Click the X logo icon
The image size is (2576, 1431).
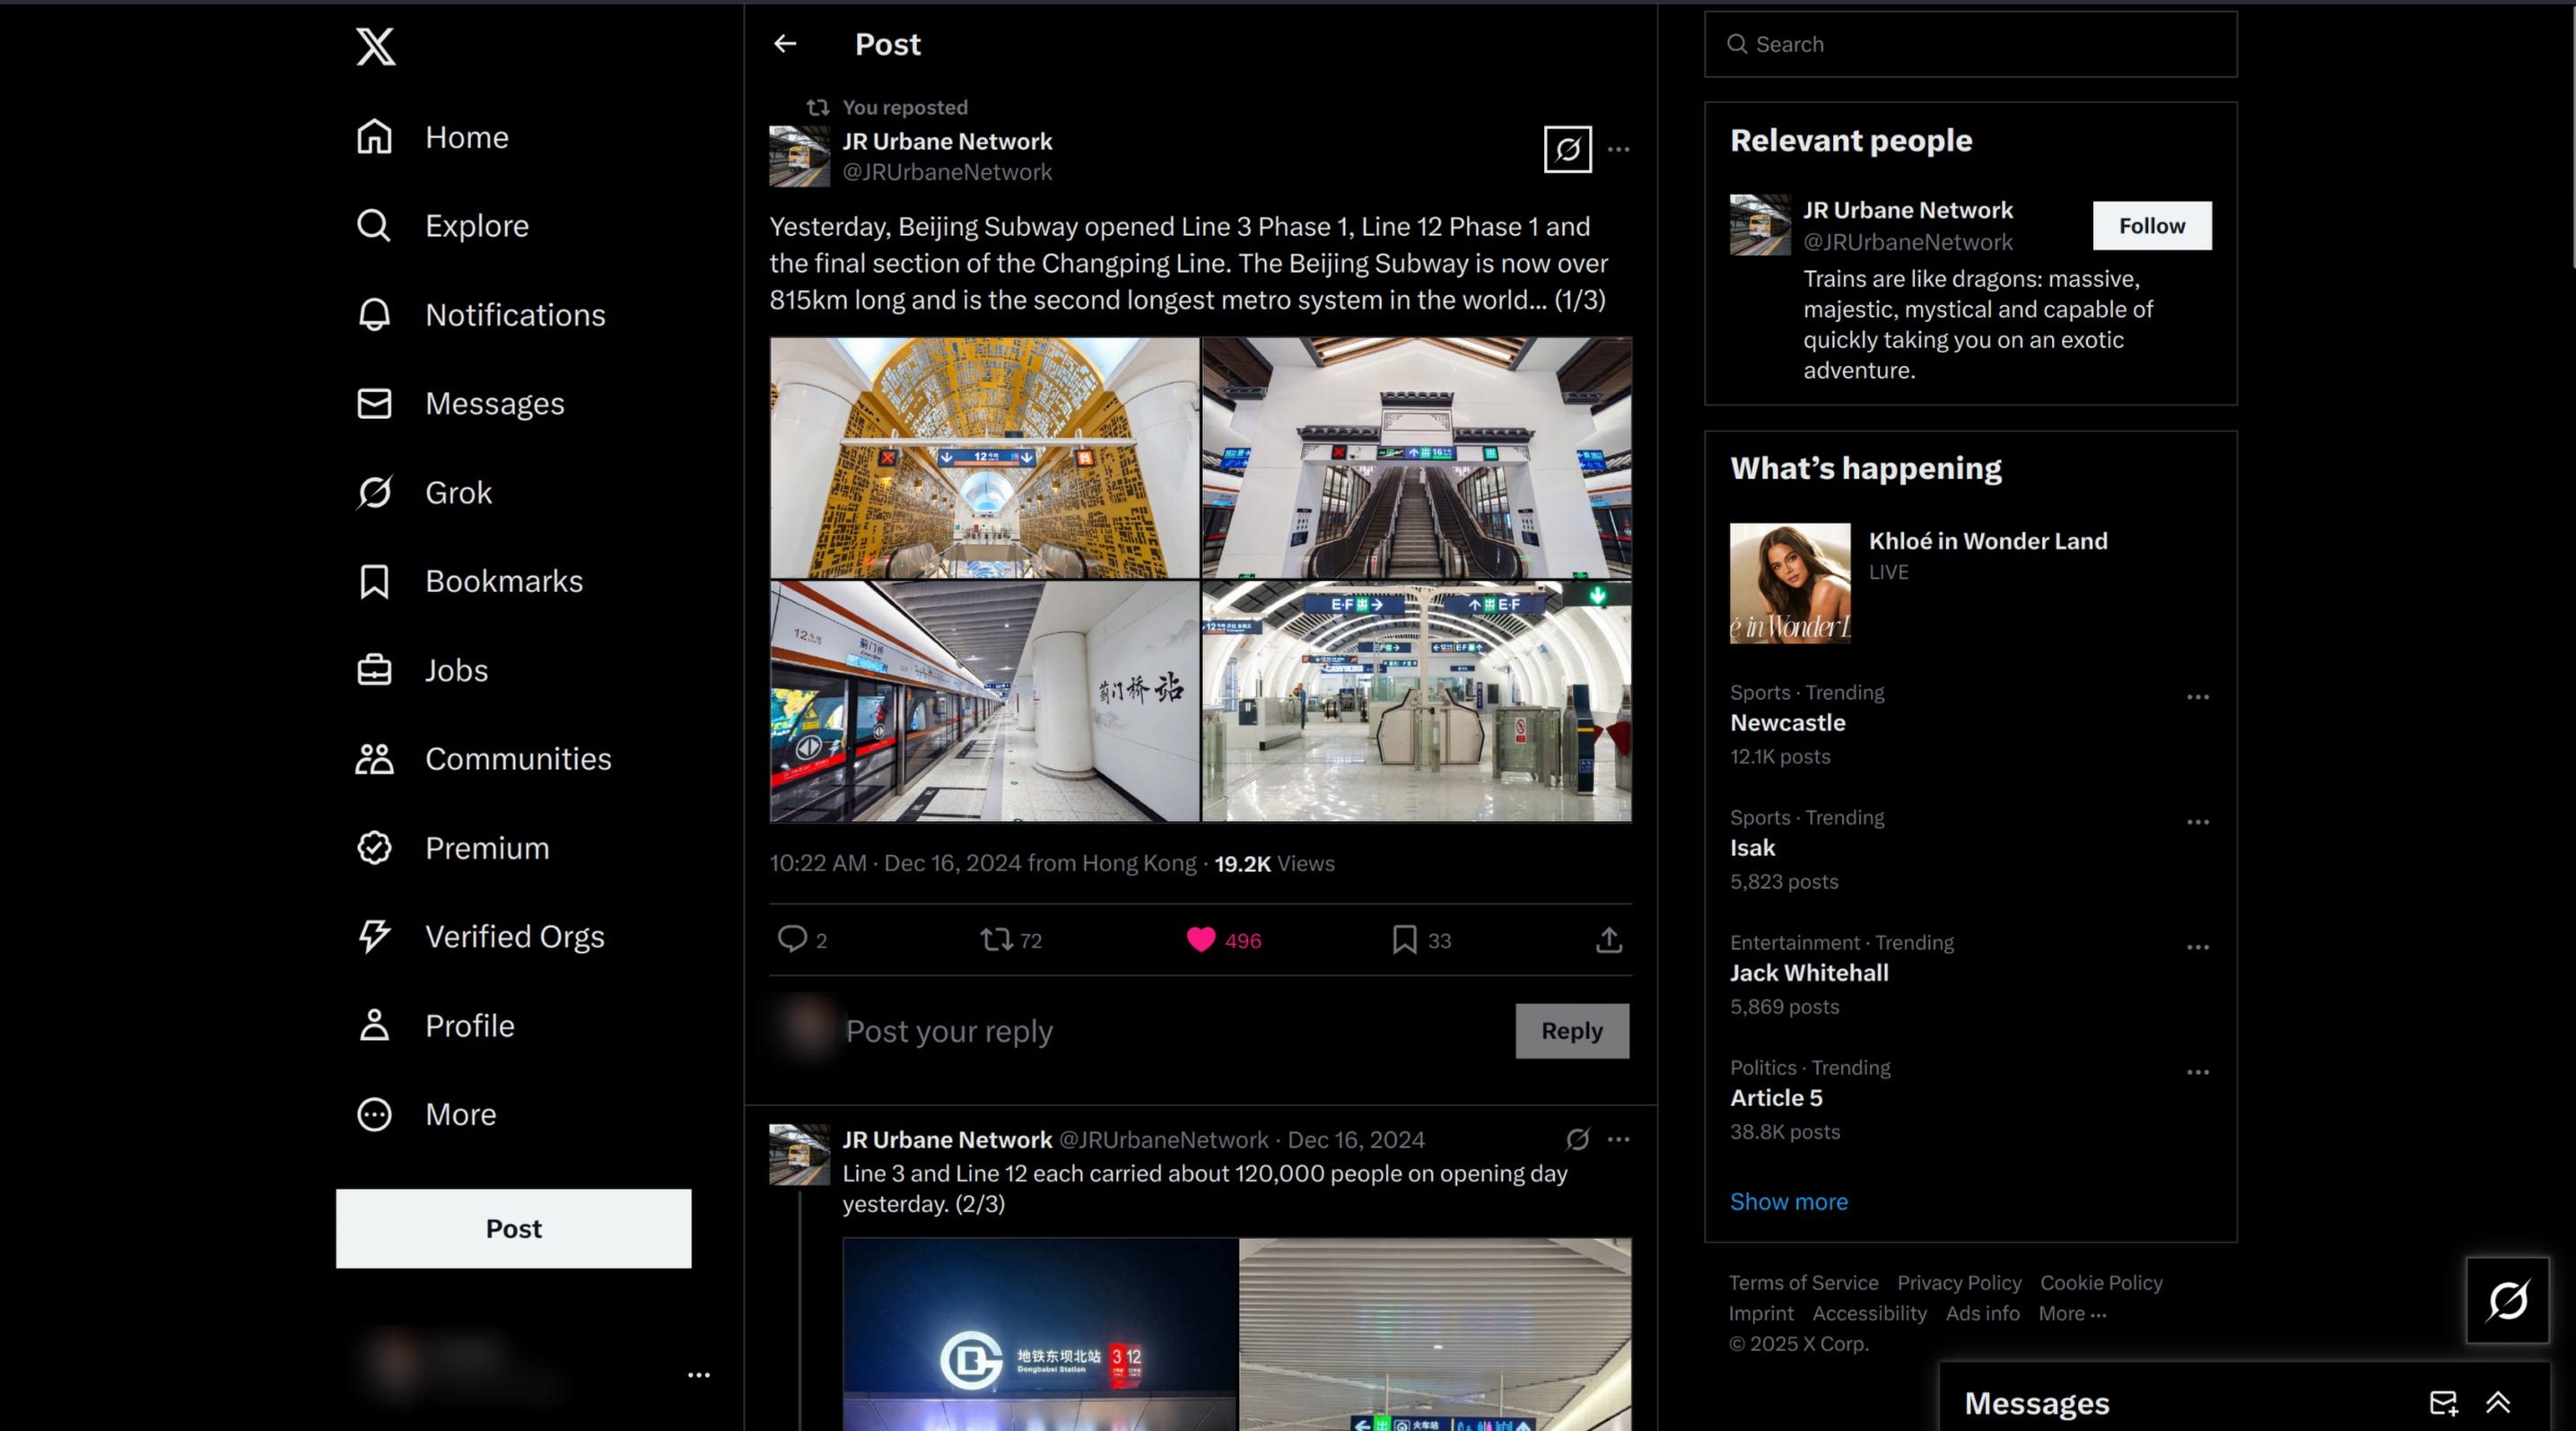(x=375, y=46)
